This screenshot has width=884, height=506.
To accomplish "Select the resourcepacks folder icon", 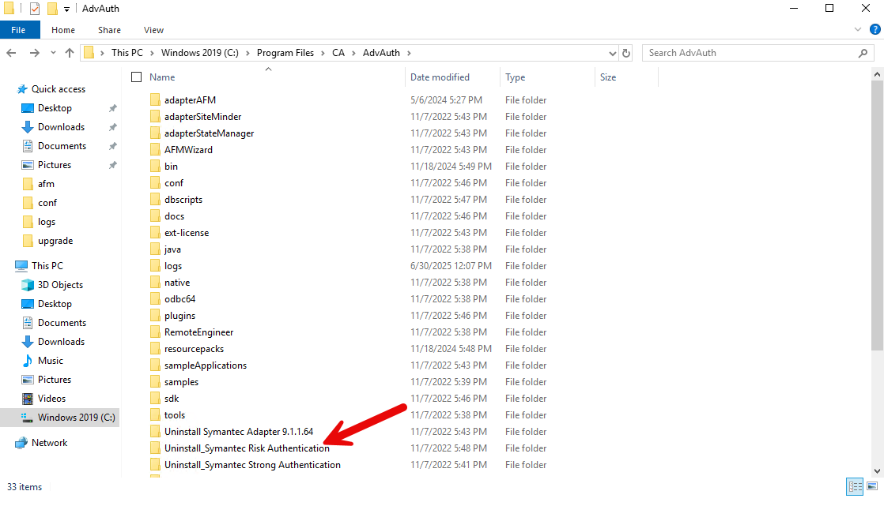I will click(155, 349).
